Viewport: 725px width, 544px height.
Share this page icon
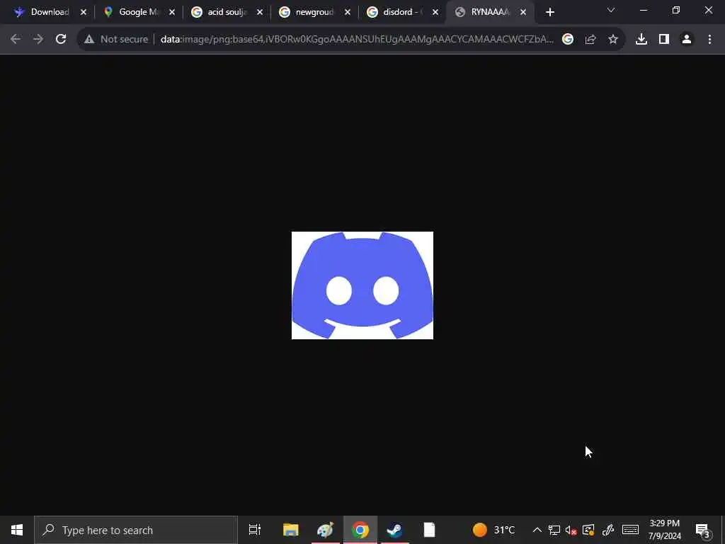pyautogui.click(x=590, y=40)
